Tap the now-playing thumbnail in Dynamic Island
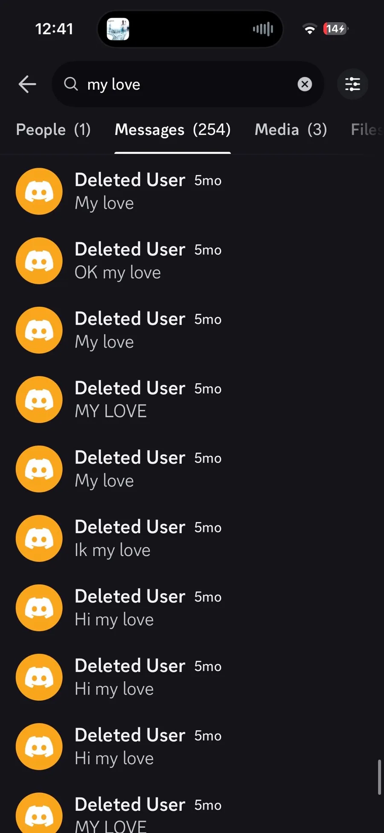This screenshot has height=833, width=384. coord(118,29)
